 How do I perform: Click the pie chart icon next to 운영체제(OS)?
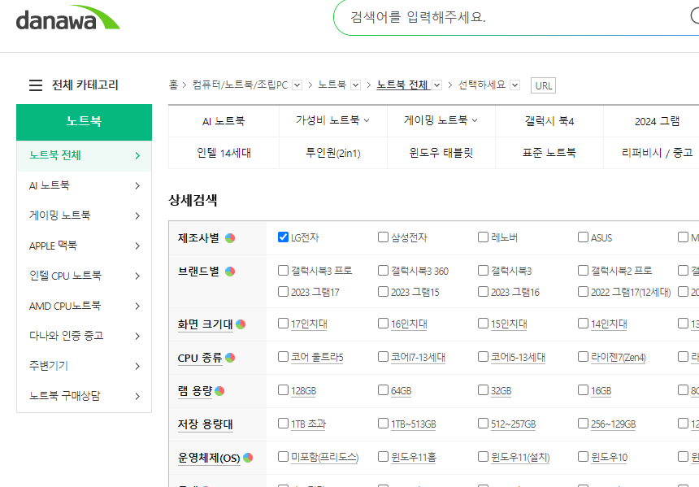pyautogui.click(x=248, y=458)
